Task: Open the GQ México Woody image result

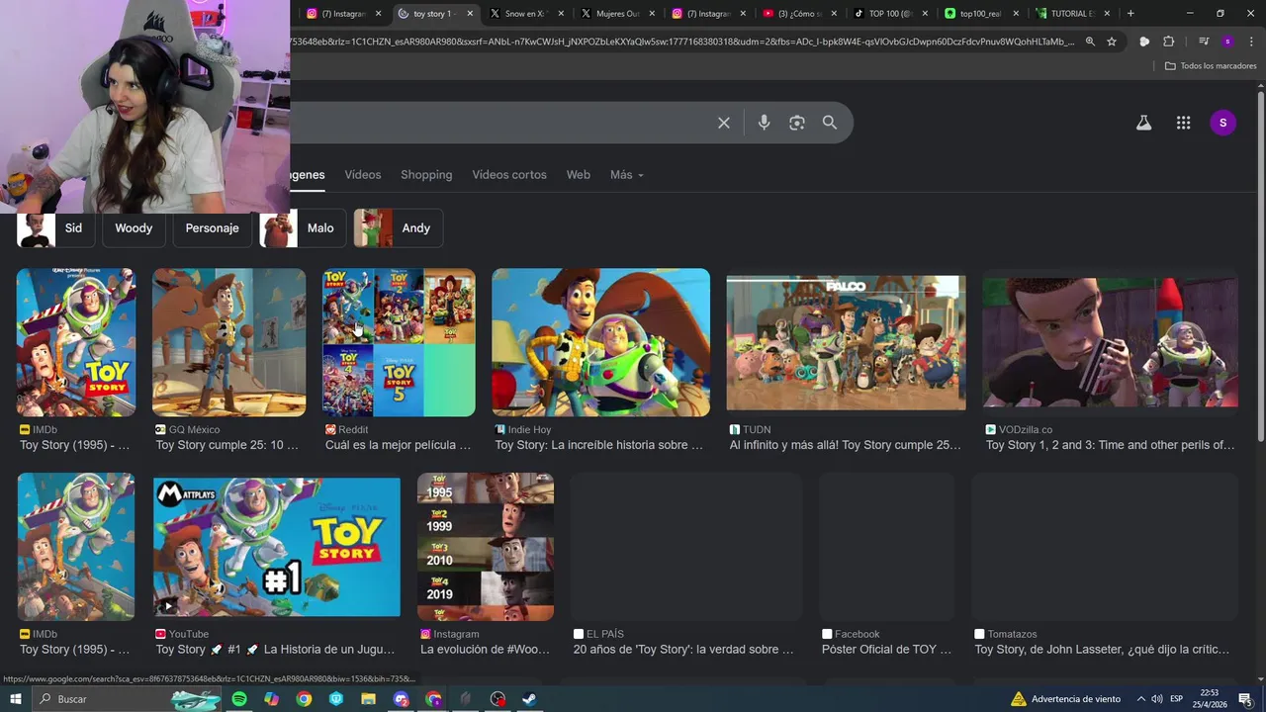Action: point(229,342)
